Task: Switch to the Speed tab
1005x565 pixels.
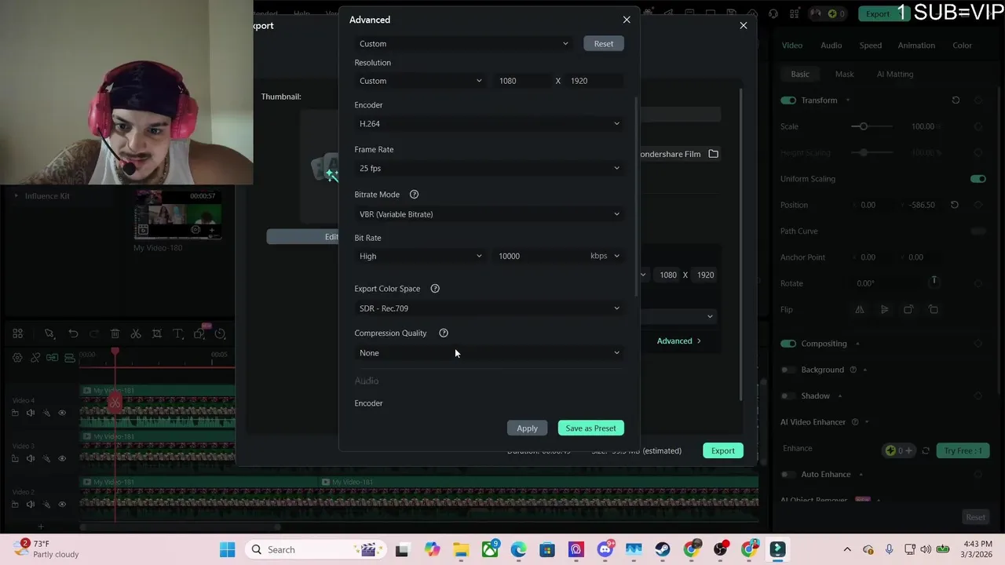Action: pos(870,46)
